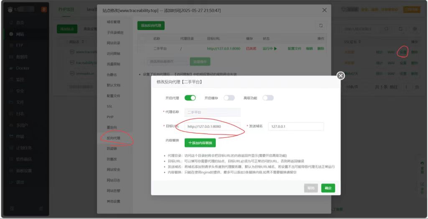
Task: Disable the 开启代理 switch
Action: pos(190,98)
